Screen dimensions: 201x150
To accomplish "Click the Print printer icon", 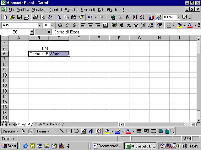I will (x=35, y=17).
